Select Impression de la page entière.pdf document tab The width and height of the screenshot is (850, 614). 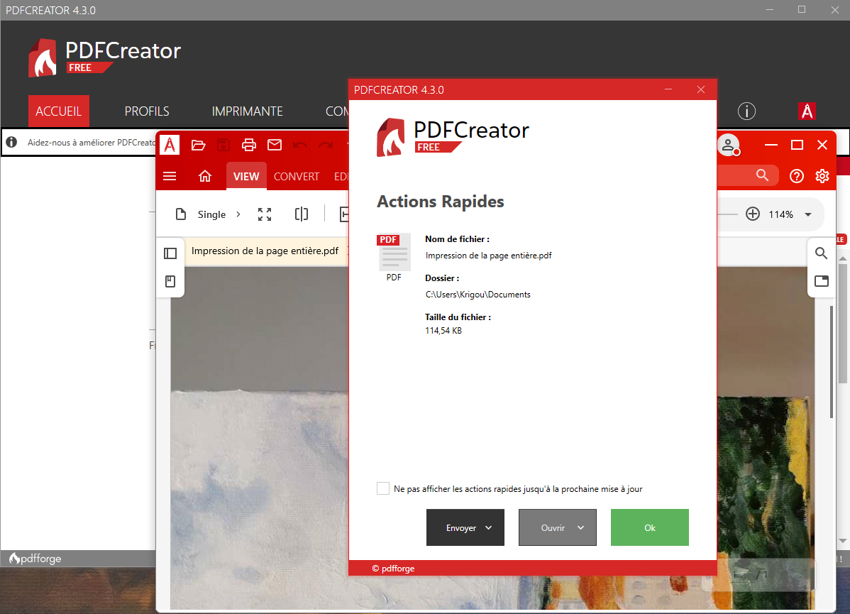coord(265,251)
